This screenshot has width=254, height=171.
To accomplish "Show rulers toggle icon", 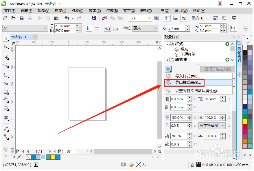I will point(167,18).
